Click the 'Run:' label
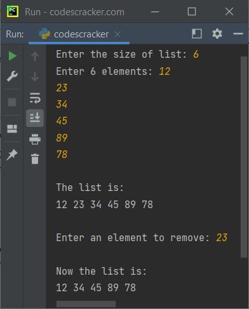 click(15, 34)
